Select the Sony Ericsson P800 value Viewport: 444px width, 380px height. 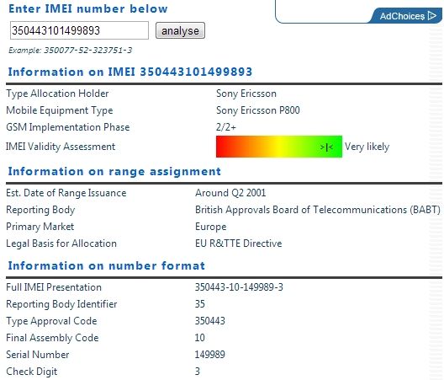tap(258, 110)
